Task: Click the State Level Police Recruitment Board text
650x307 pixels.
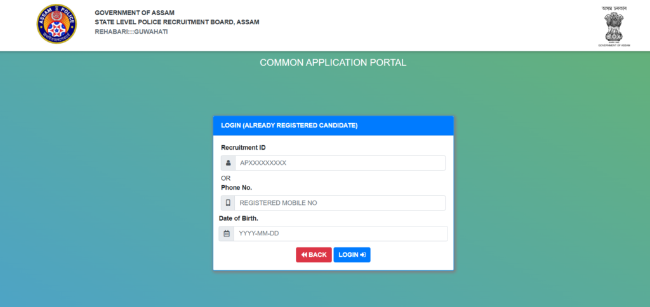Action: coord(176,22)
